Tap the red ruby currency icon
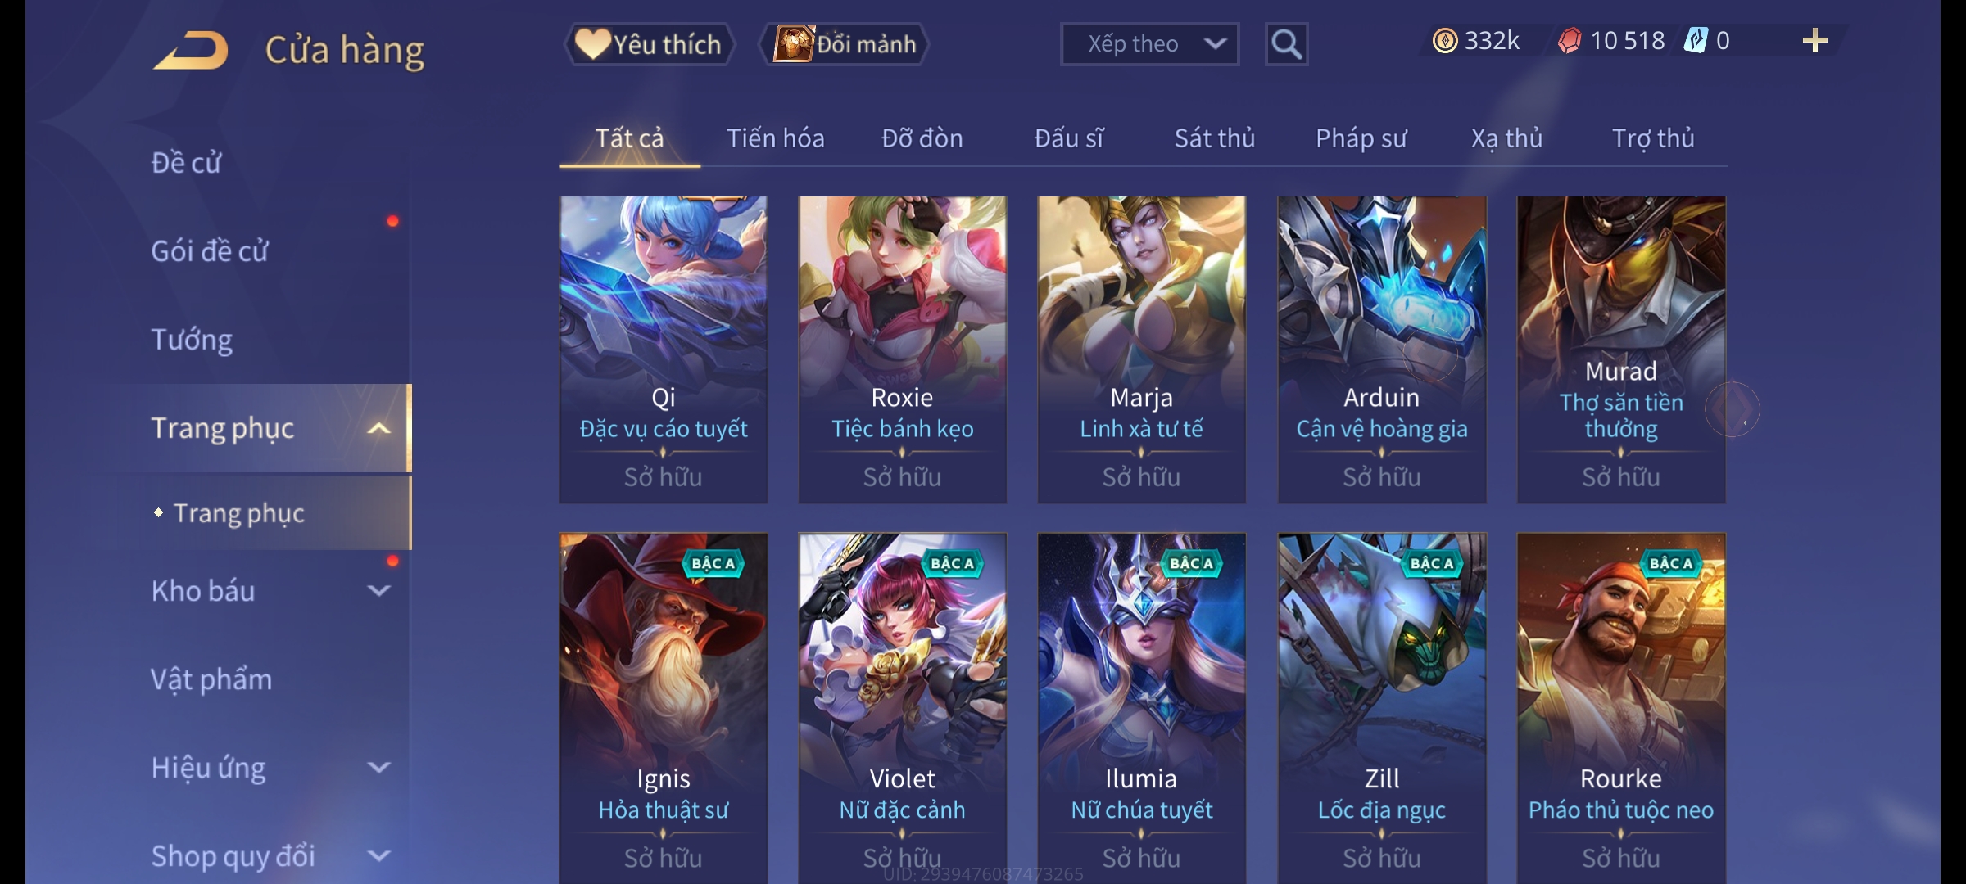The width and height of the screenshot is (1966, 884). [x=1570, y=41]
